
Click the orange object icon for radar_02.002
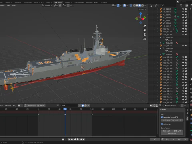161,34
